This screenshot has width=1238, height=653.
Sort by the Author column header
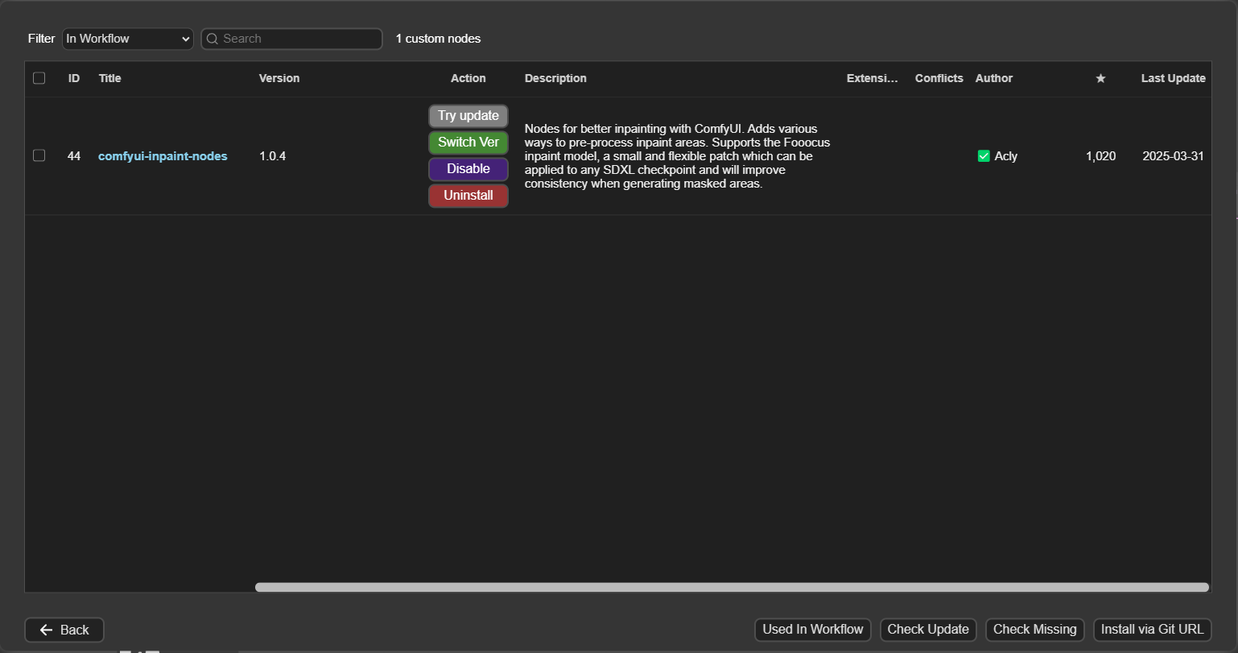click(x=993, y=78)
